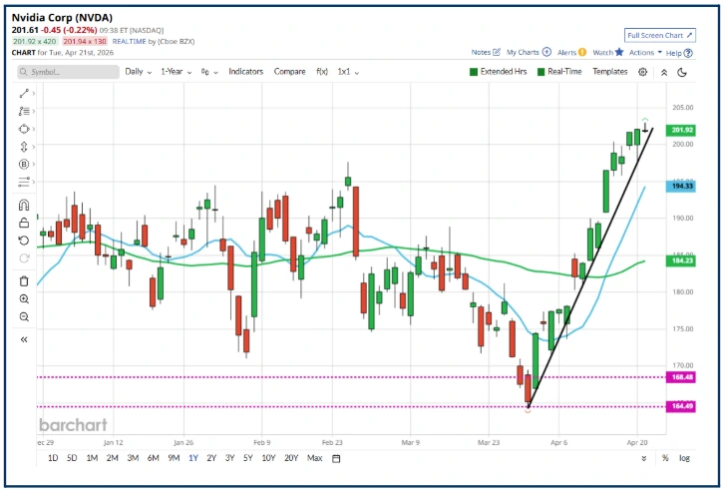Select the trend line drawing tool
The image size is (724, 491).
(x=24, y=94)
